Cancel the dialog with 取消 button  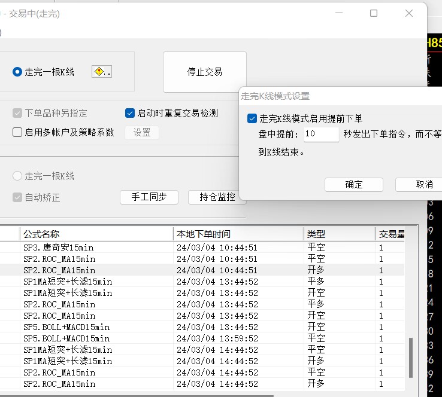(x=420, y=185)
